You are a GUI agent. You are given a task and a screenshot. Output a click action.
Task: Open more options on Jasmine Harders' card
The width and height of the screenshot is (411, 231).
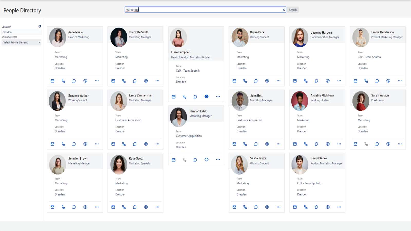point(339,81)
